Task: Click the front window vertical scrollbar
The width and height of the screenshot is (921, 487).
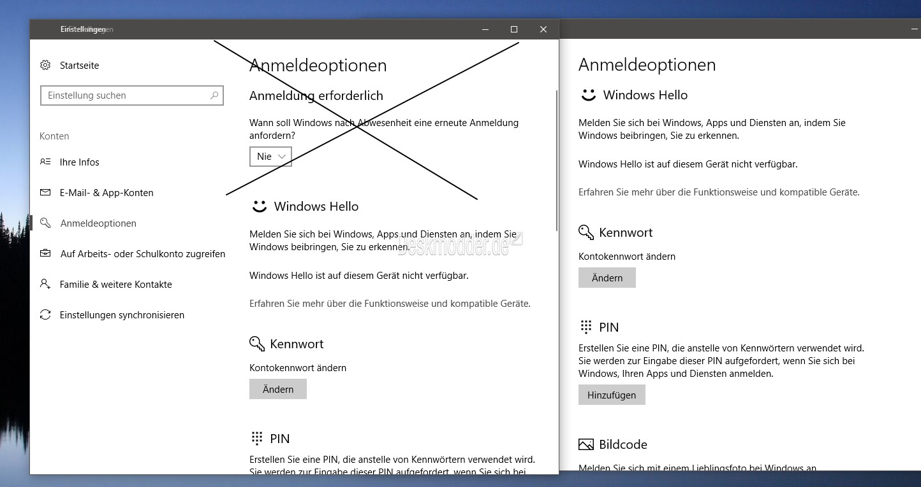Action: pos(557,159)
